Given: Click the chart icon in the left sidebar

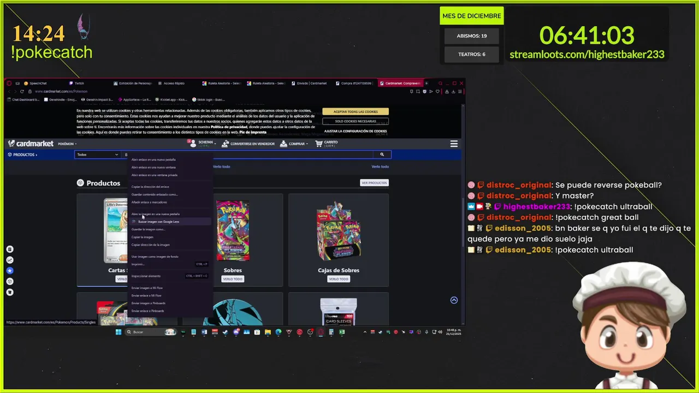Looking at the screenshot, I should (x=9, y=260).
